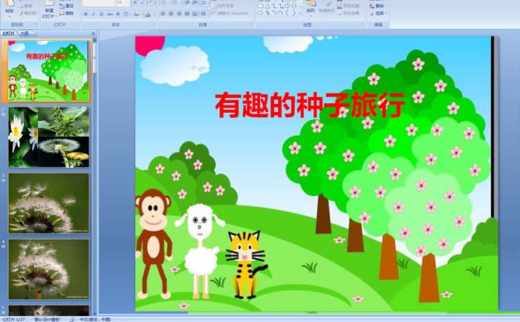The width and height of the screenshot is (520, 322).
Task: Open the Columns menu in Paragraph group
Action: tap(204, 13)
